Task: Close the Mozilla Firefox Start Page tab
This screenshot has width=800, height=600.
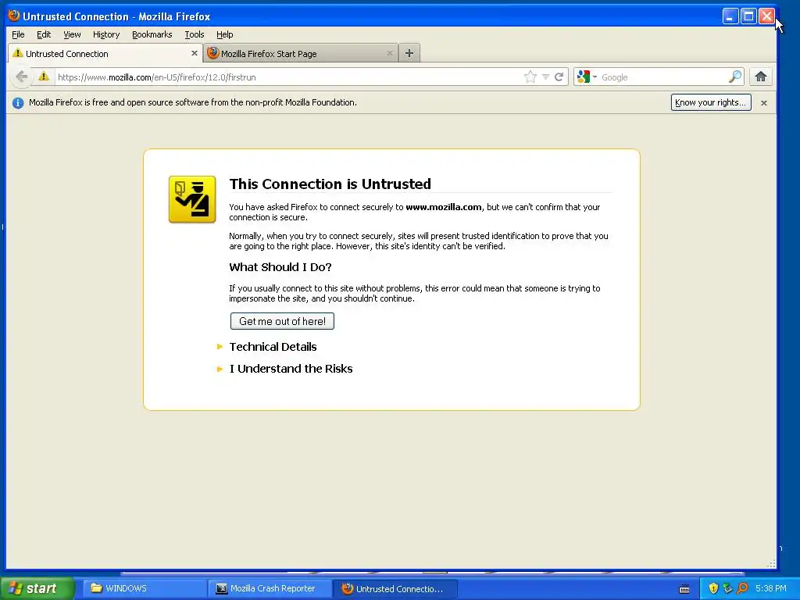Action: (390, 53)
